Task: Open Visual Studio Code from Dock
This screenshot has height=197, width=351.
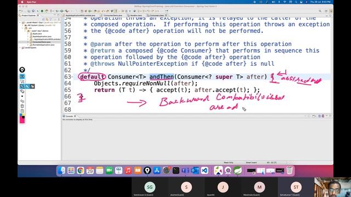Action: point(205,171)
